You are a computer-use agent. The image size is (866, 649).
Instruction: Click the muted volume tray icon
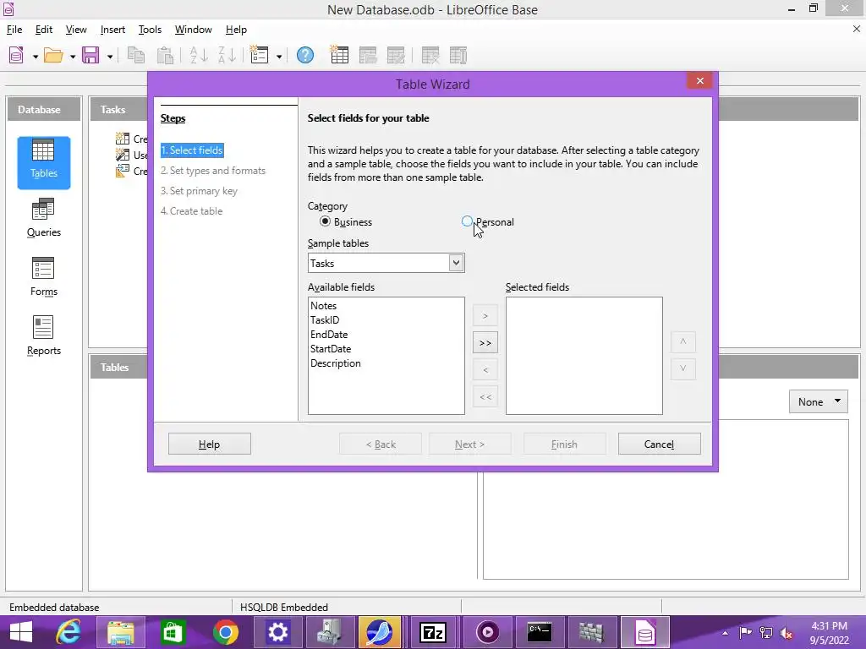coord(786,632)
